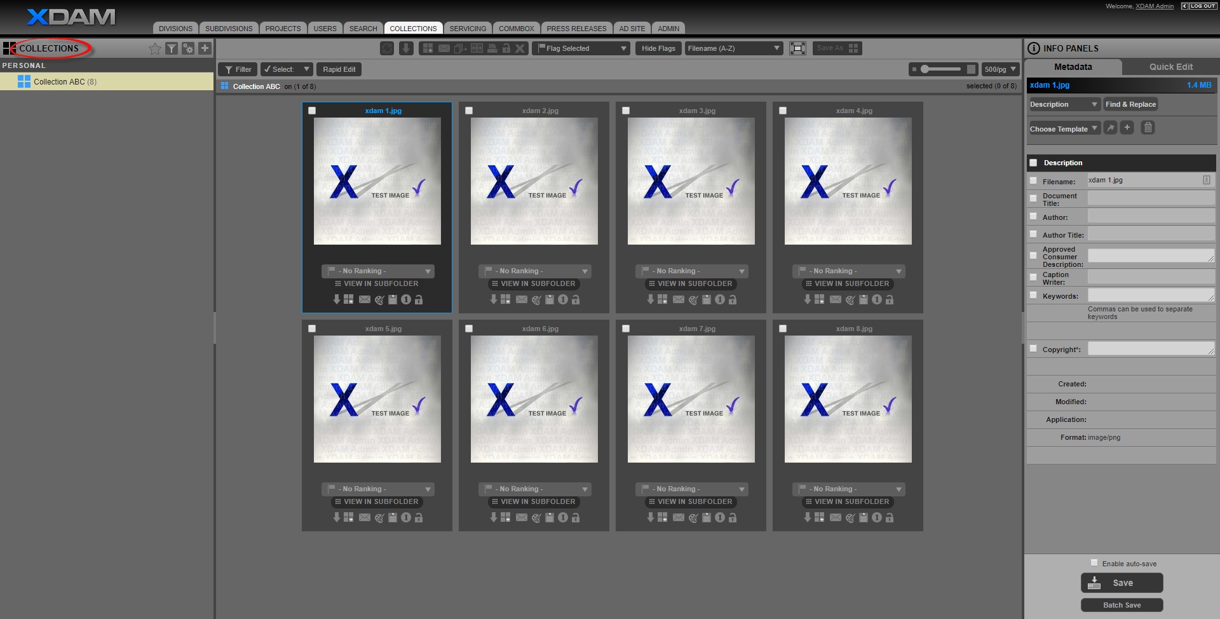Click the add new collection plus icon
Image resolution: width=1220 pixels, height=619 pixels.
click(x=205, y=48)
